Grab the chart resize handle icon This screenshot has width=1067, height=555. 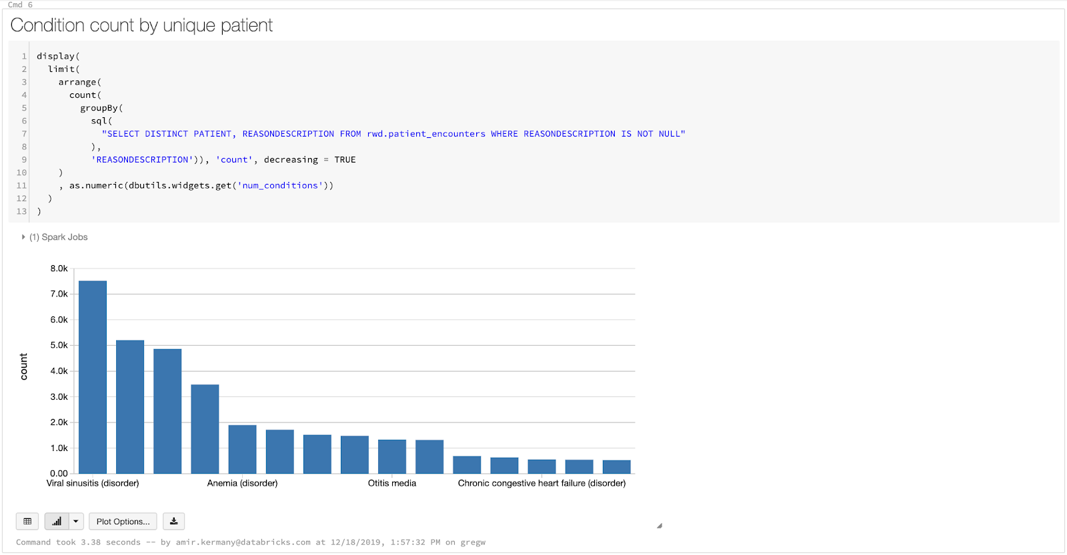tap(659, 526)
